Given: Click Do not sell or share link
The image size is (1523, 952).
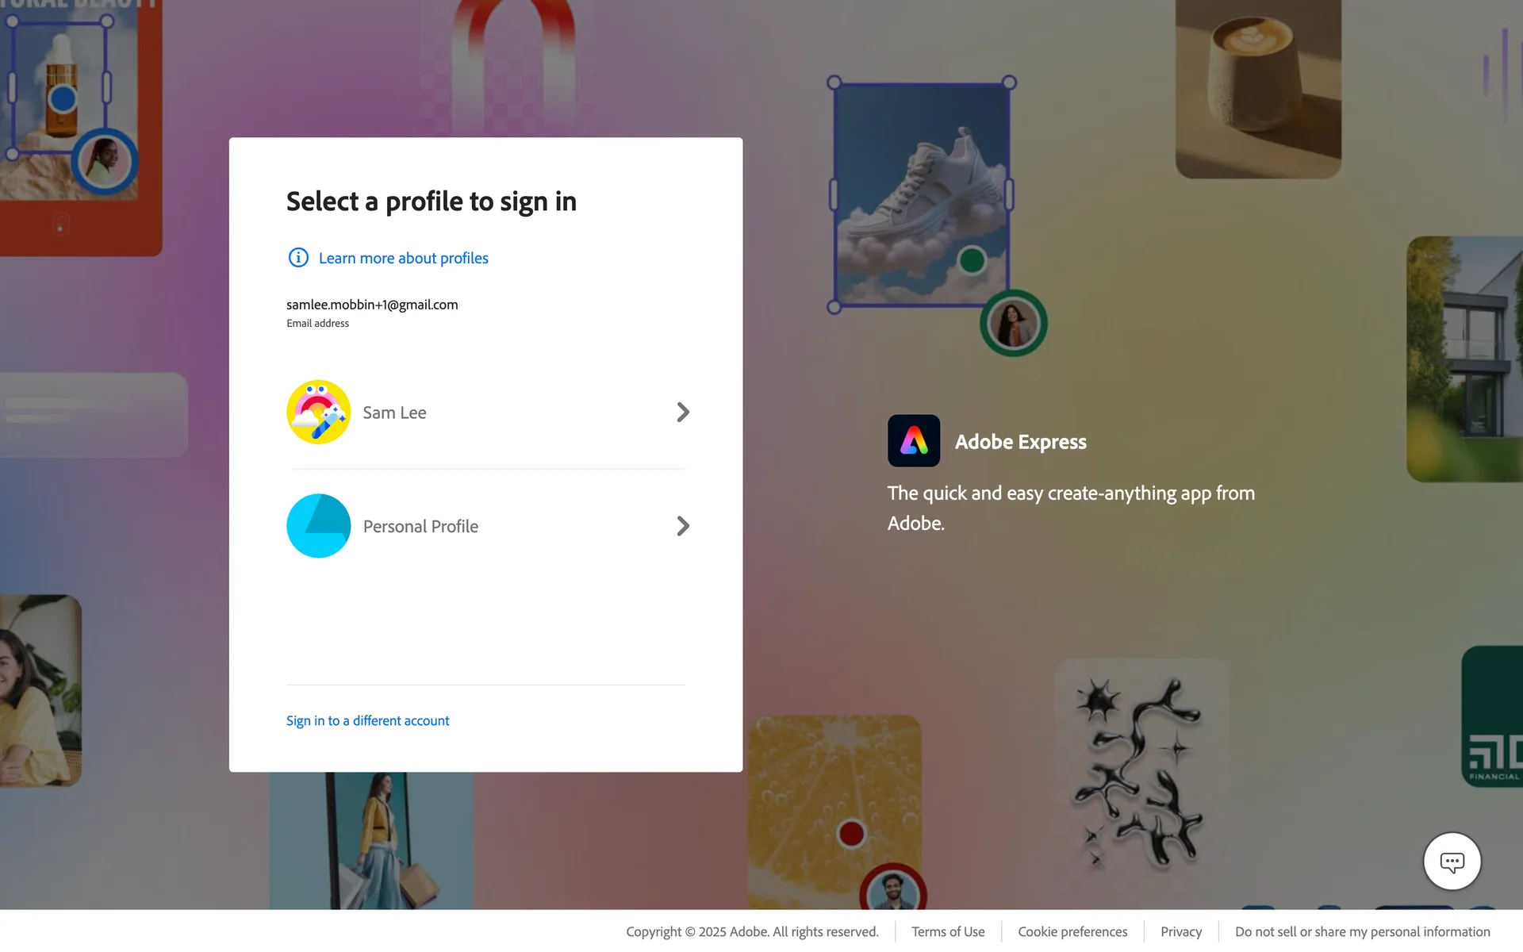Looking at the screenshot, I should pos(1362,931).
